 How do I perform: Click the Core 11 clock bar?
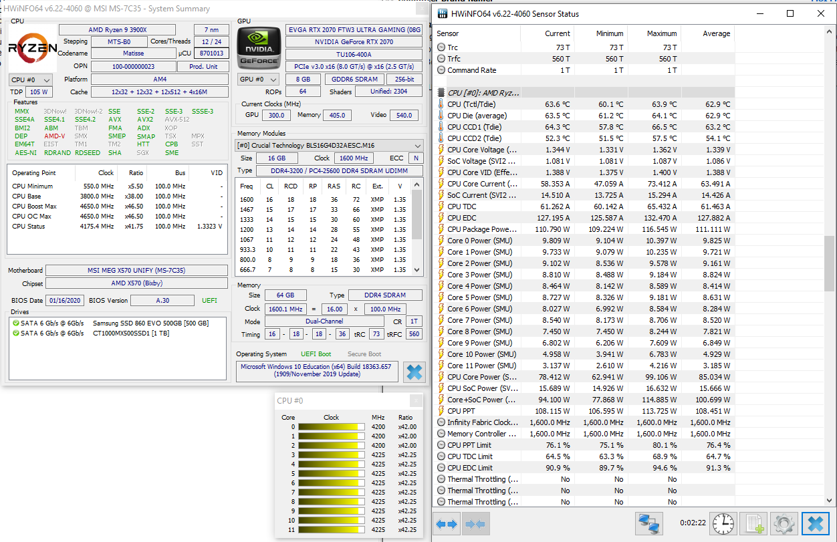pos(332,529)
